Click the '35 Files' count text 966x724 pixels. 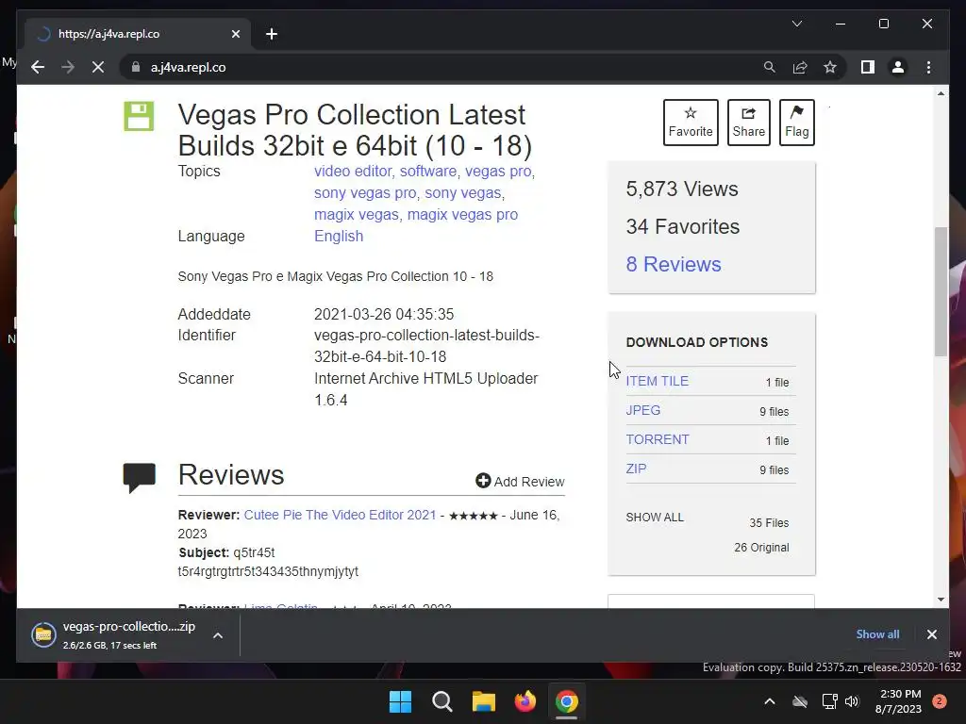point(769,522)
